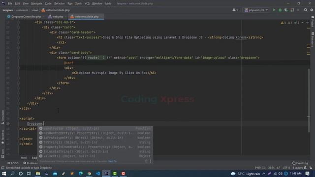The image size is (315, 177).
Task: Select the welcome.blade.php editor tab
Action: (86, 17)
